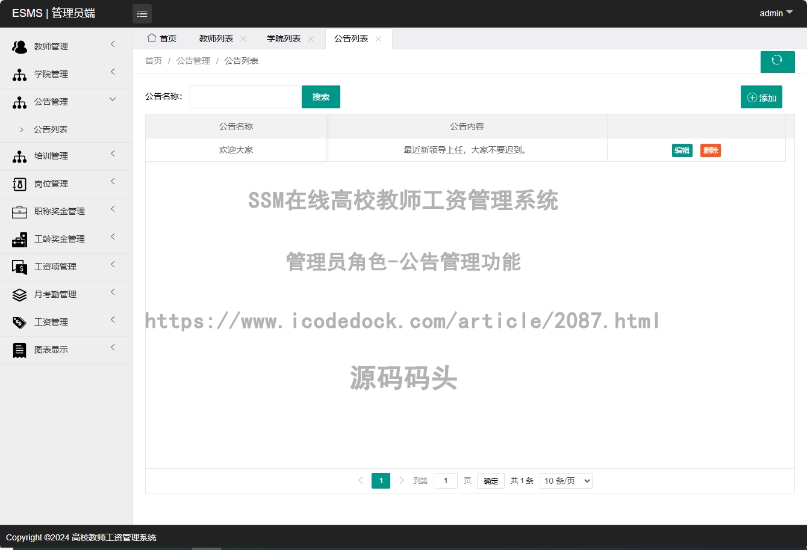807x550 pixels.
Task: Expand the 教师管理 menu chevron
Action: point(113,44)
